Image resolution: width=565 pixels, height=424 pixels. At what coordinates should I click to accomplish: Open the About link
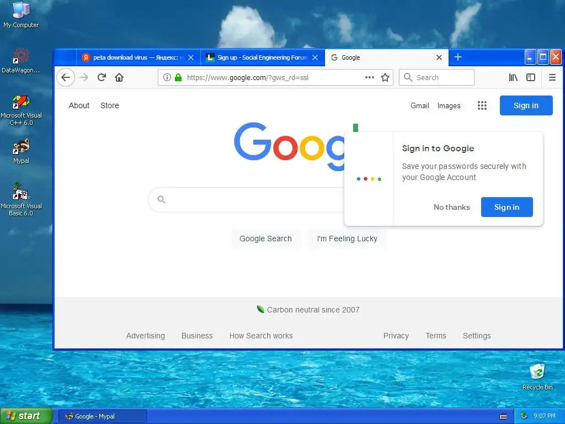tap(79, 105)
